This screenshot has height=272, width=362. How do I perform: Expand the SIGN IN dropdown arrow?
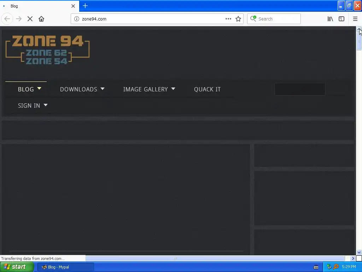pyautogui.click(x=46, y=105)
